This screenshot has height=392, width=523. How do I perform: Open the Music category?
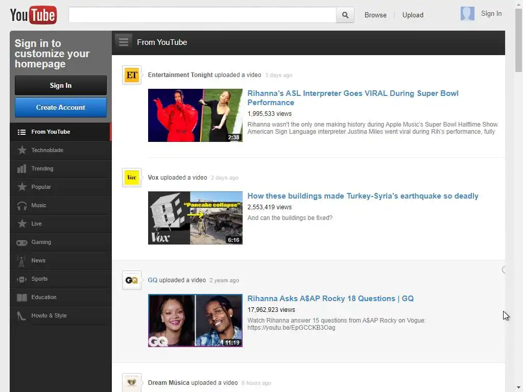(61, 205)
